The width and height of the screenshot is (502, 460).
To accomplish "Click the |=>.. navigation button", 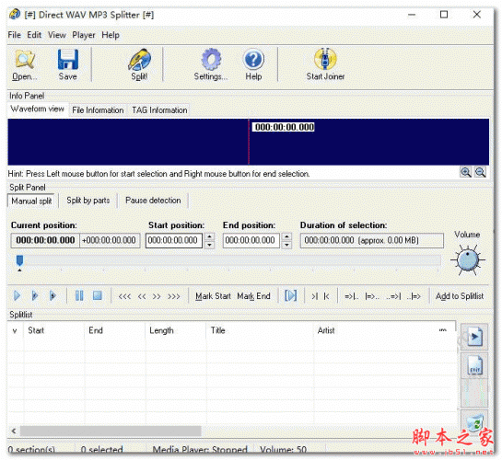I will coord(372,296).
